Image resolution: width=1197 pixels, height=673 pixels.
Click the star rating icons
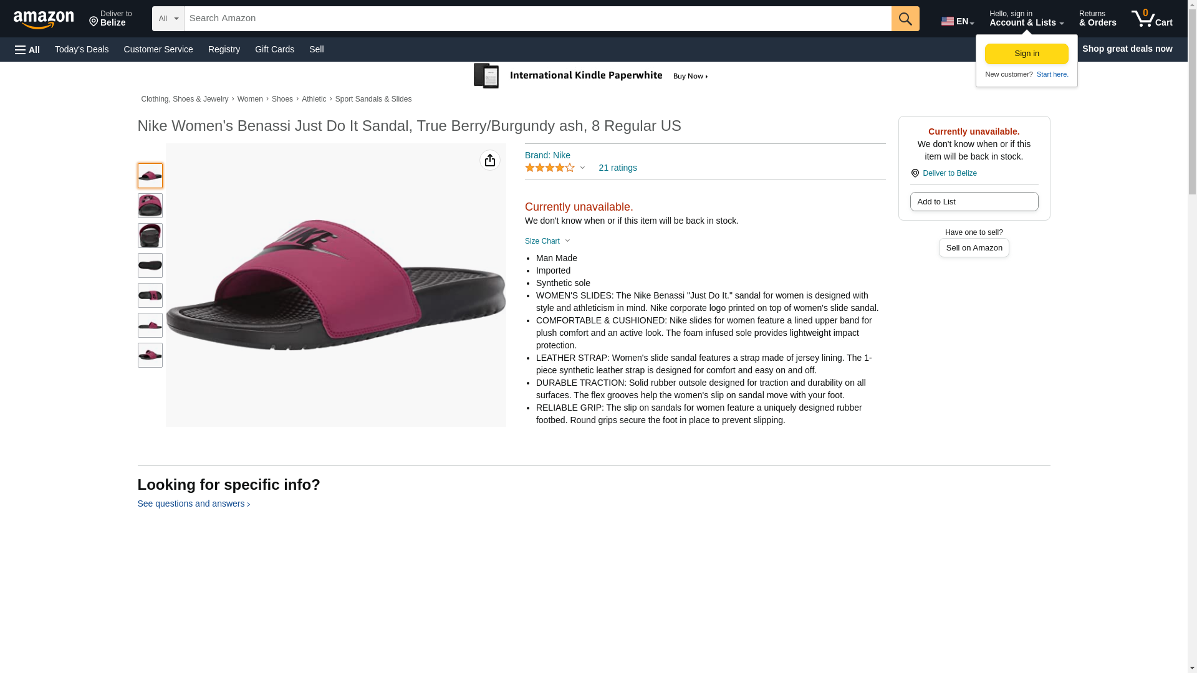pos(550,168)
